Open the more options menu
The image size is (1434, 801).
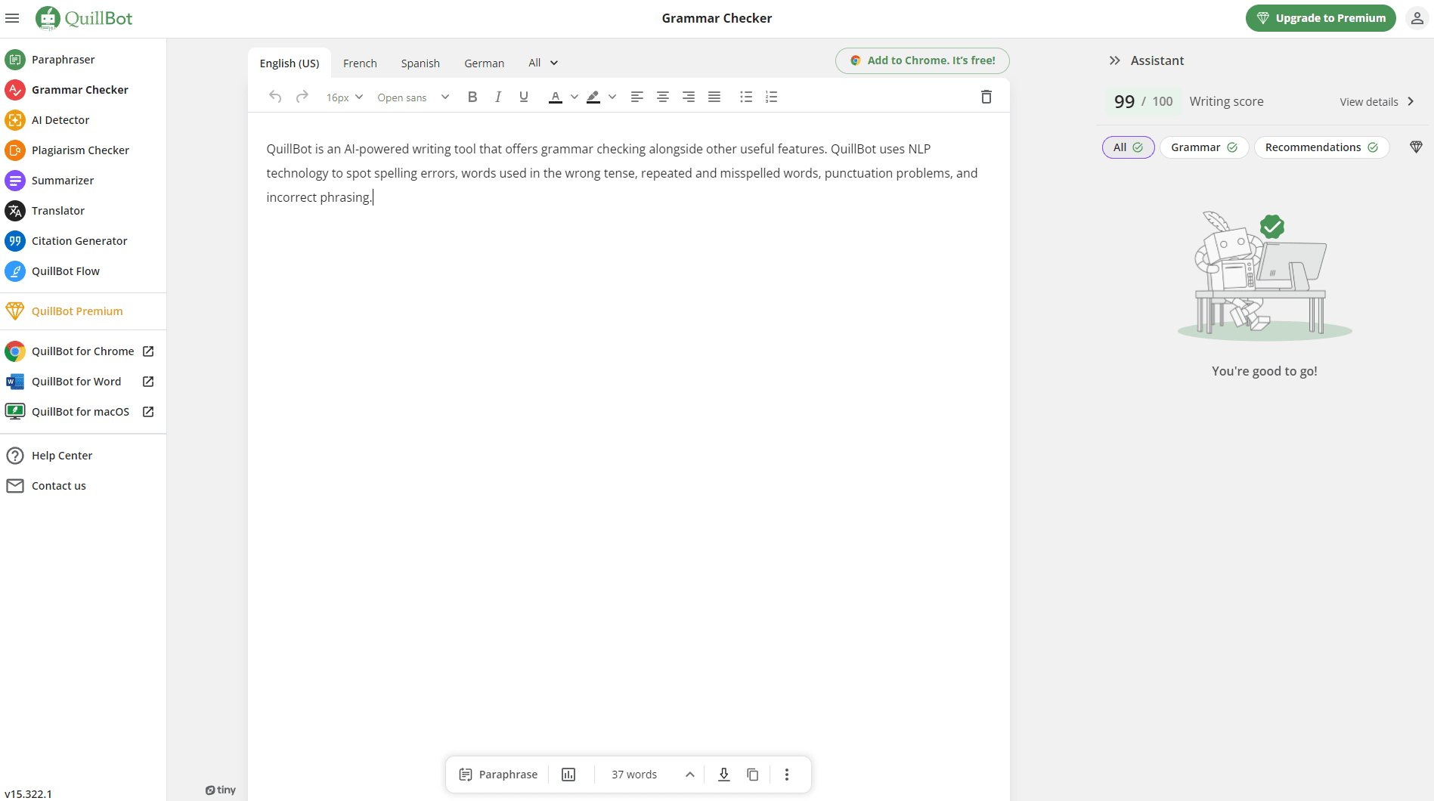coord(787,775)
